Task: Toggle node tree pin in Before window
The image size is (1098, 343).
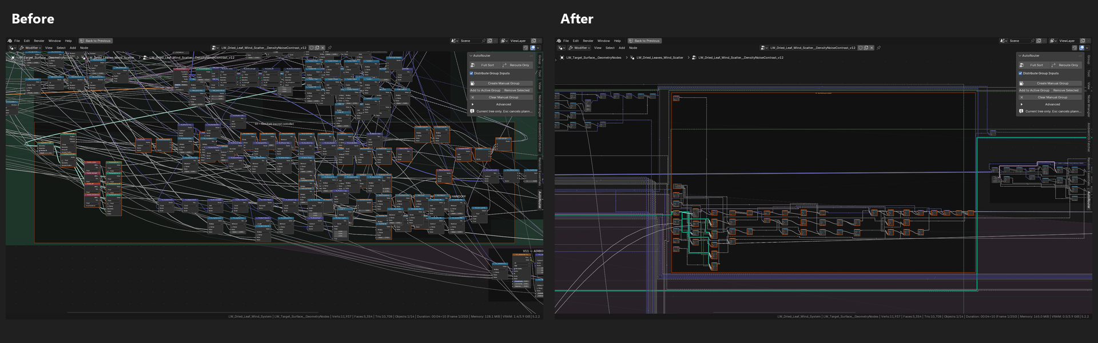Action: click(329, 48)
